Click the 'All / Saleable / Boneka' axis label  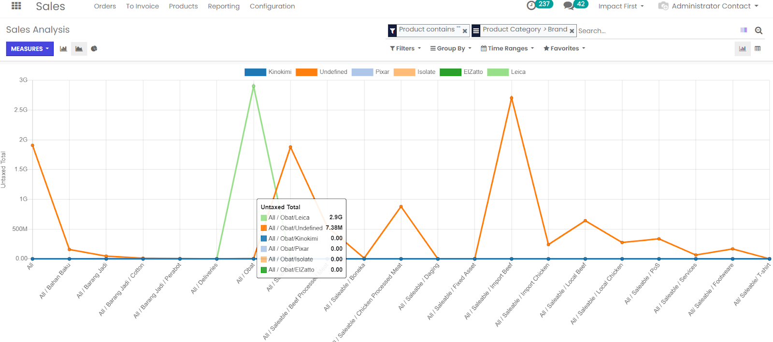pyautogui.click(x=344, y=287)
